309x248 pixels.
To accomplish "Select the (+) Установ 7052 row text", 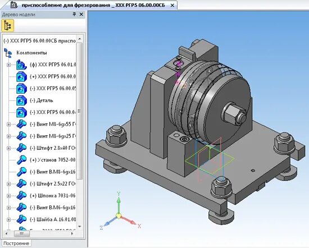I will tap(53, 160).
